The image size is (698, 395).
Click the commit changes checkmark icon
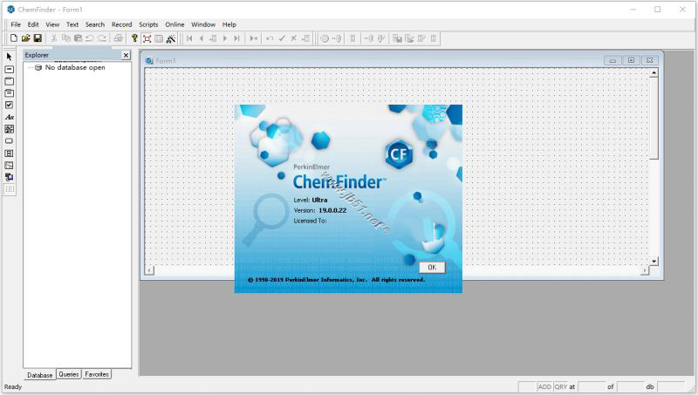pyautogui.click(x=282, y=38)
